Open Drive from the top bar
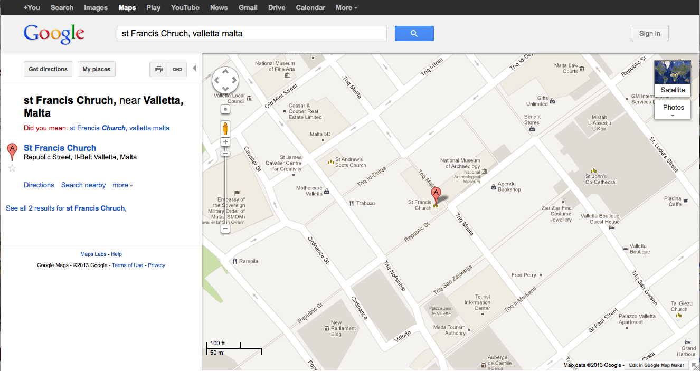This screenshot has height=371, width=700. [277, 7]
